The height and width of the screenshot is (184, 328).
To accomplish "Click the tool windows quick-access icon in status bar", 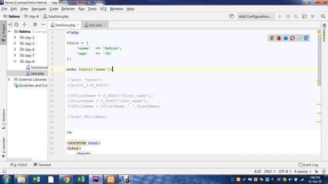I will click(x=5, y=171).
